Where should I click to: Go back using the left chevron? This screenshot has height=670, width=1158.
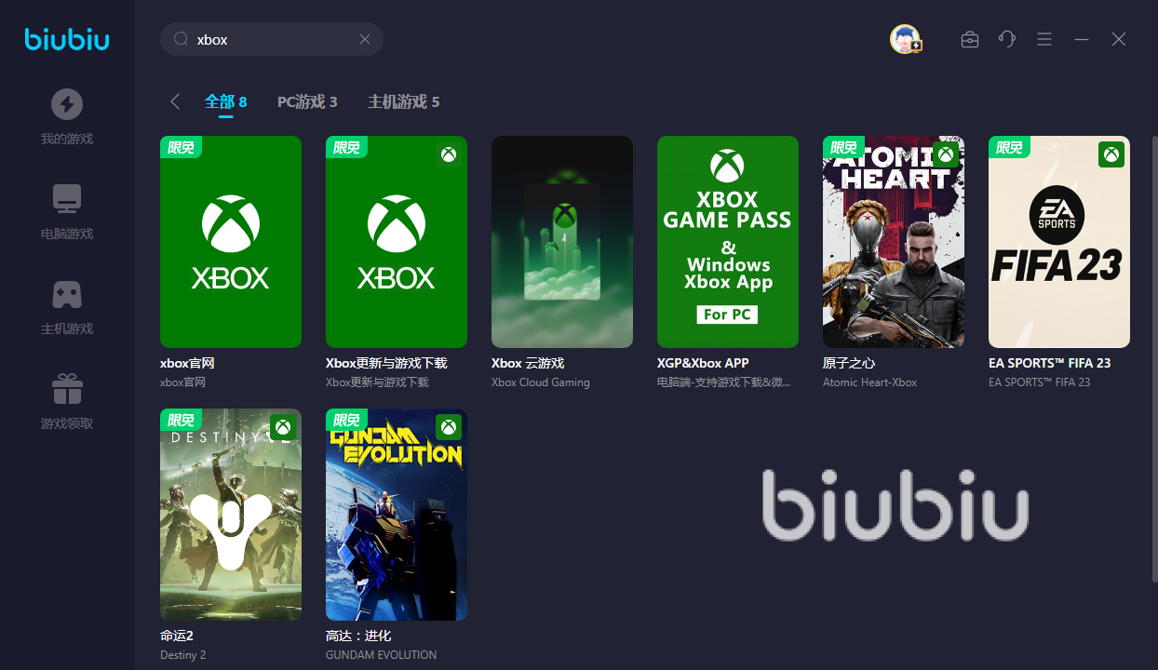(x=175, y=101)
